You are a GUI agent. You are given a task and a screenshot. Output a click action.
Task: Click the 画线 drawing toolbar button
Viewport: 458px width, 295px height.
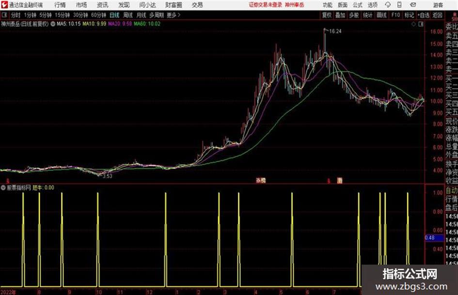(x=381, y=15)
